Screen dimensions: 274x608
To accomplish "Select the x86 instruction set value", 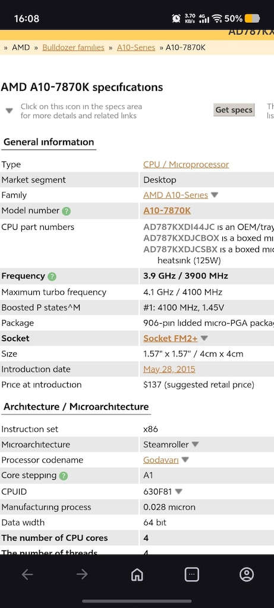I will (150, 429).
